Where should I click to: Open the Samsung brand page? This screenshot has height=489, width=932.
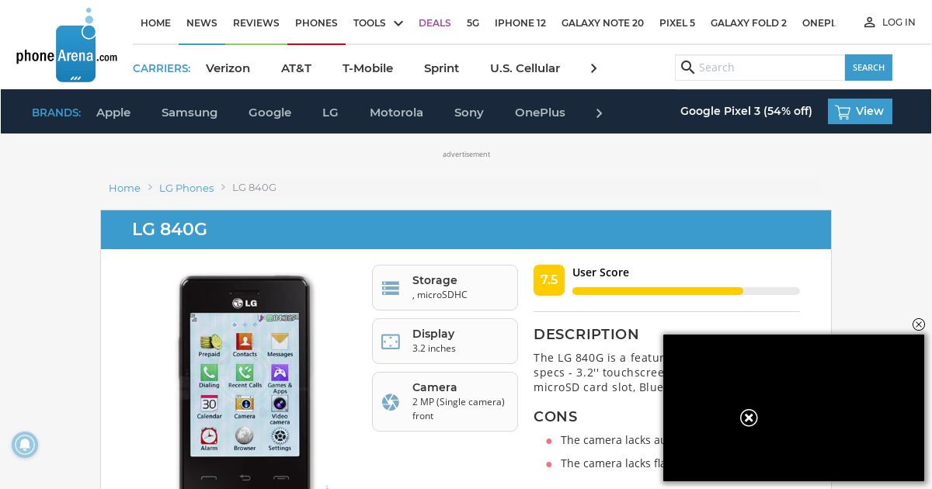[190, 113]
